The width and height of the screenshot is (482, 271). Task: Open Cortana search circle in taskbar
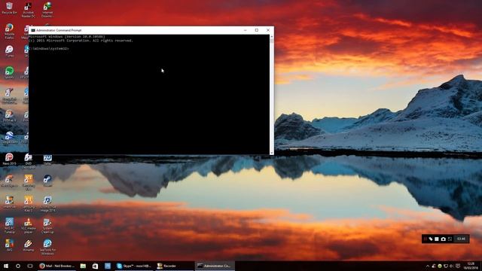(x=18, y=266)
